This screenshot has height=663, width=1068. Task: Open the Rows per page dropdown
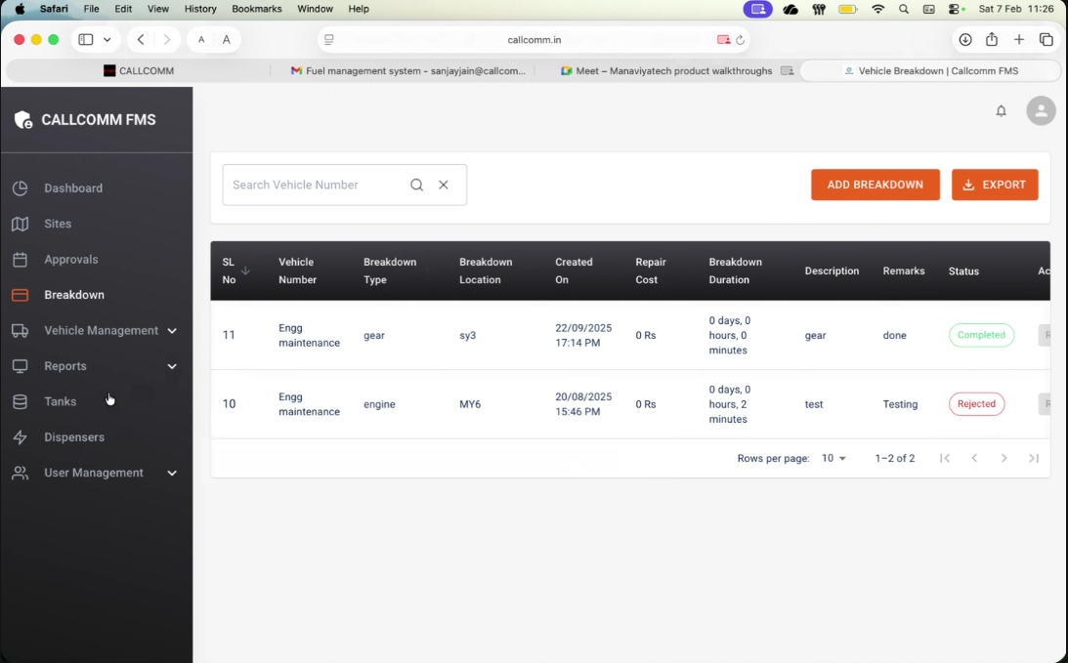pos(833,458)
